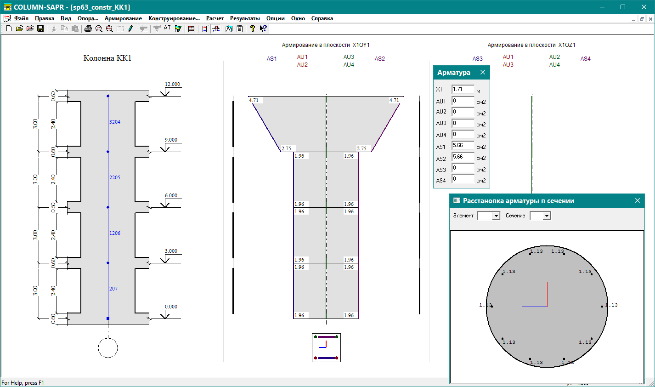Expand the Сечение dropdown
655x387 pixels.
coord(546,216)
